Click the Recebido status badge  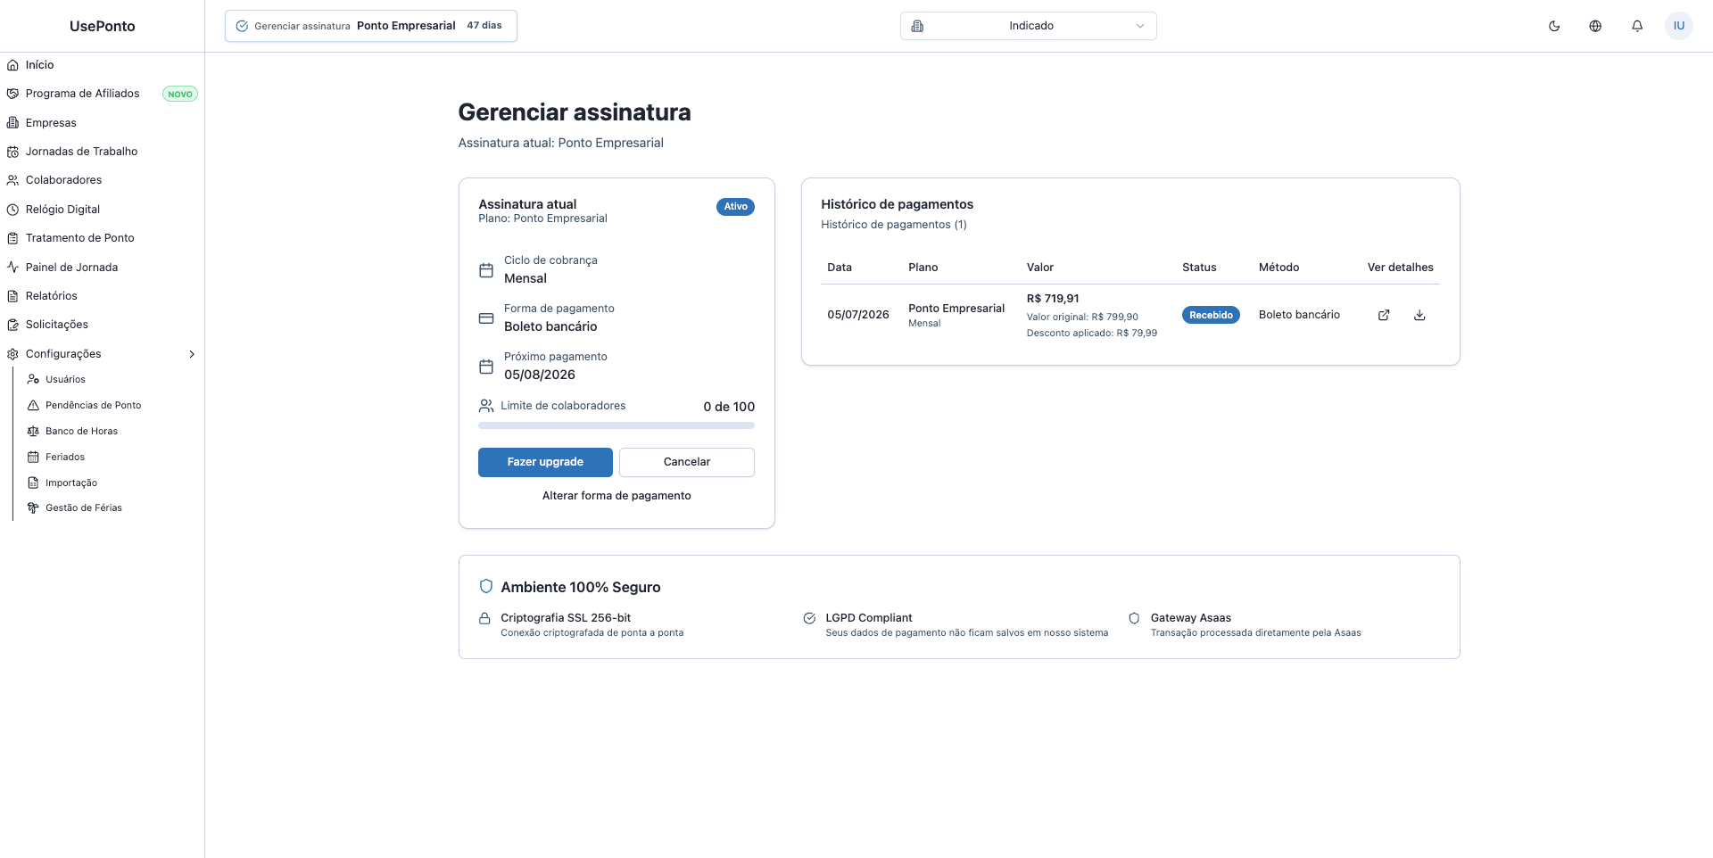pyautogui.click(x=1211, y=315)
